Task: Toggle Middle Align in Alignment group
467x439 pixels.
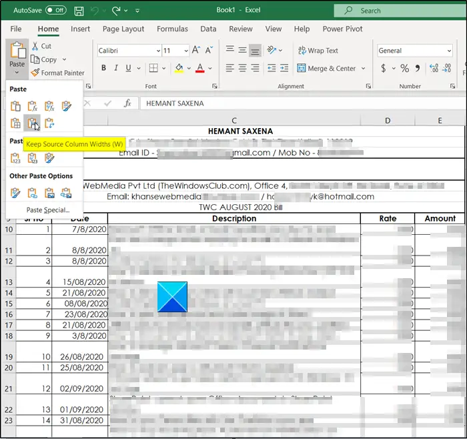Action: (242, 50)
